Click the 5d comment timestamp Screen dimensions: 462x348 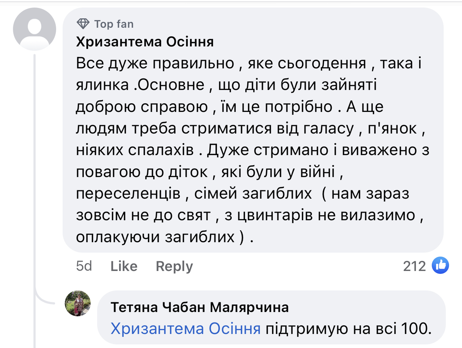pyautogui.click(x=84, y=266)
